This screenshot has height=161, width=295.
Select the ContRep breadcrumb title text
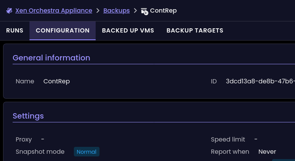point(163,11)
